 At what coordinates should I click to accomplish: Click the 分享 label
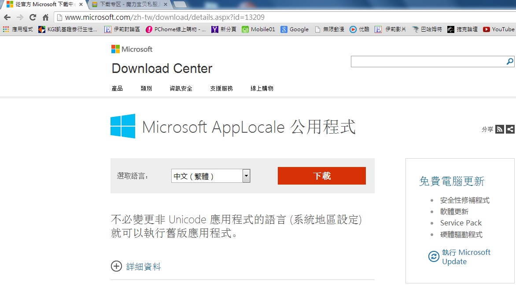pyautogui.click(x=487, y=130)
